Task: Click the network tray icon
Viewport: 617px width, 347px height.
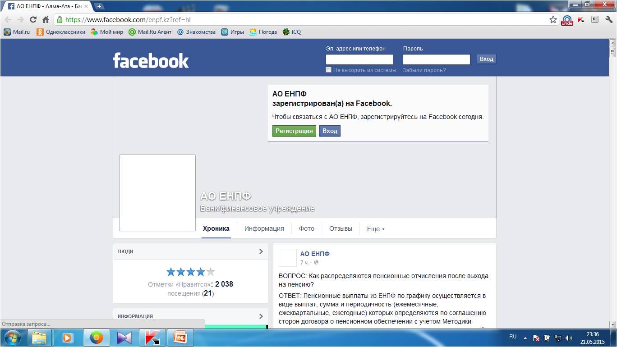Action: pos(558,338)
